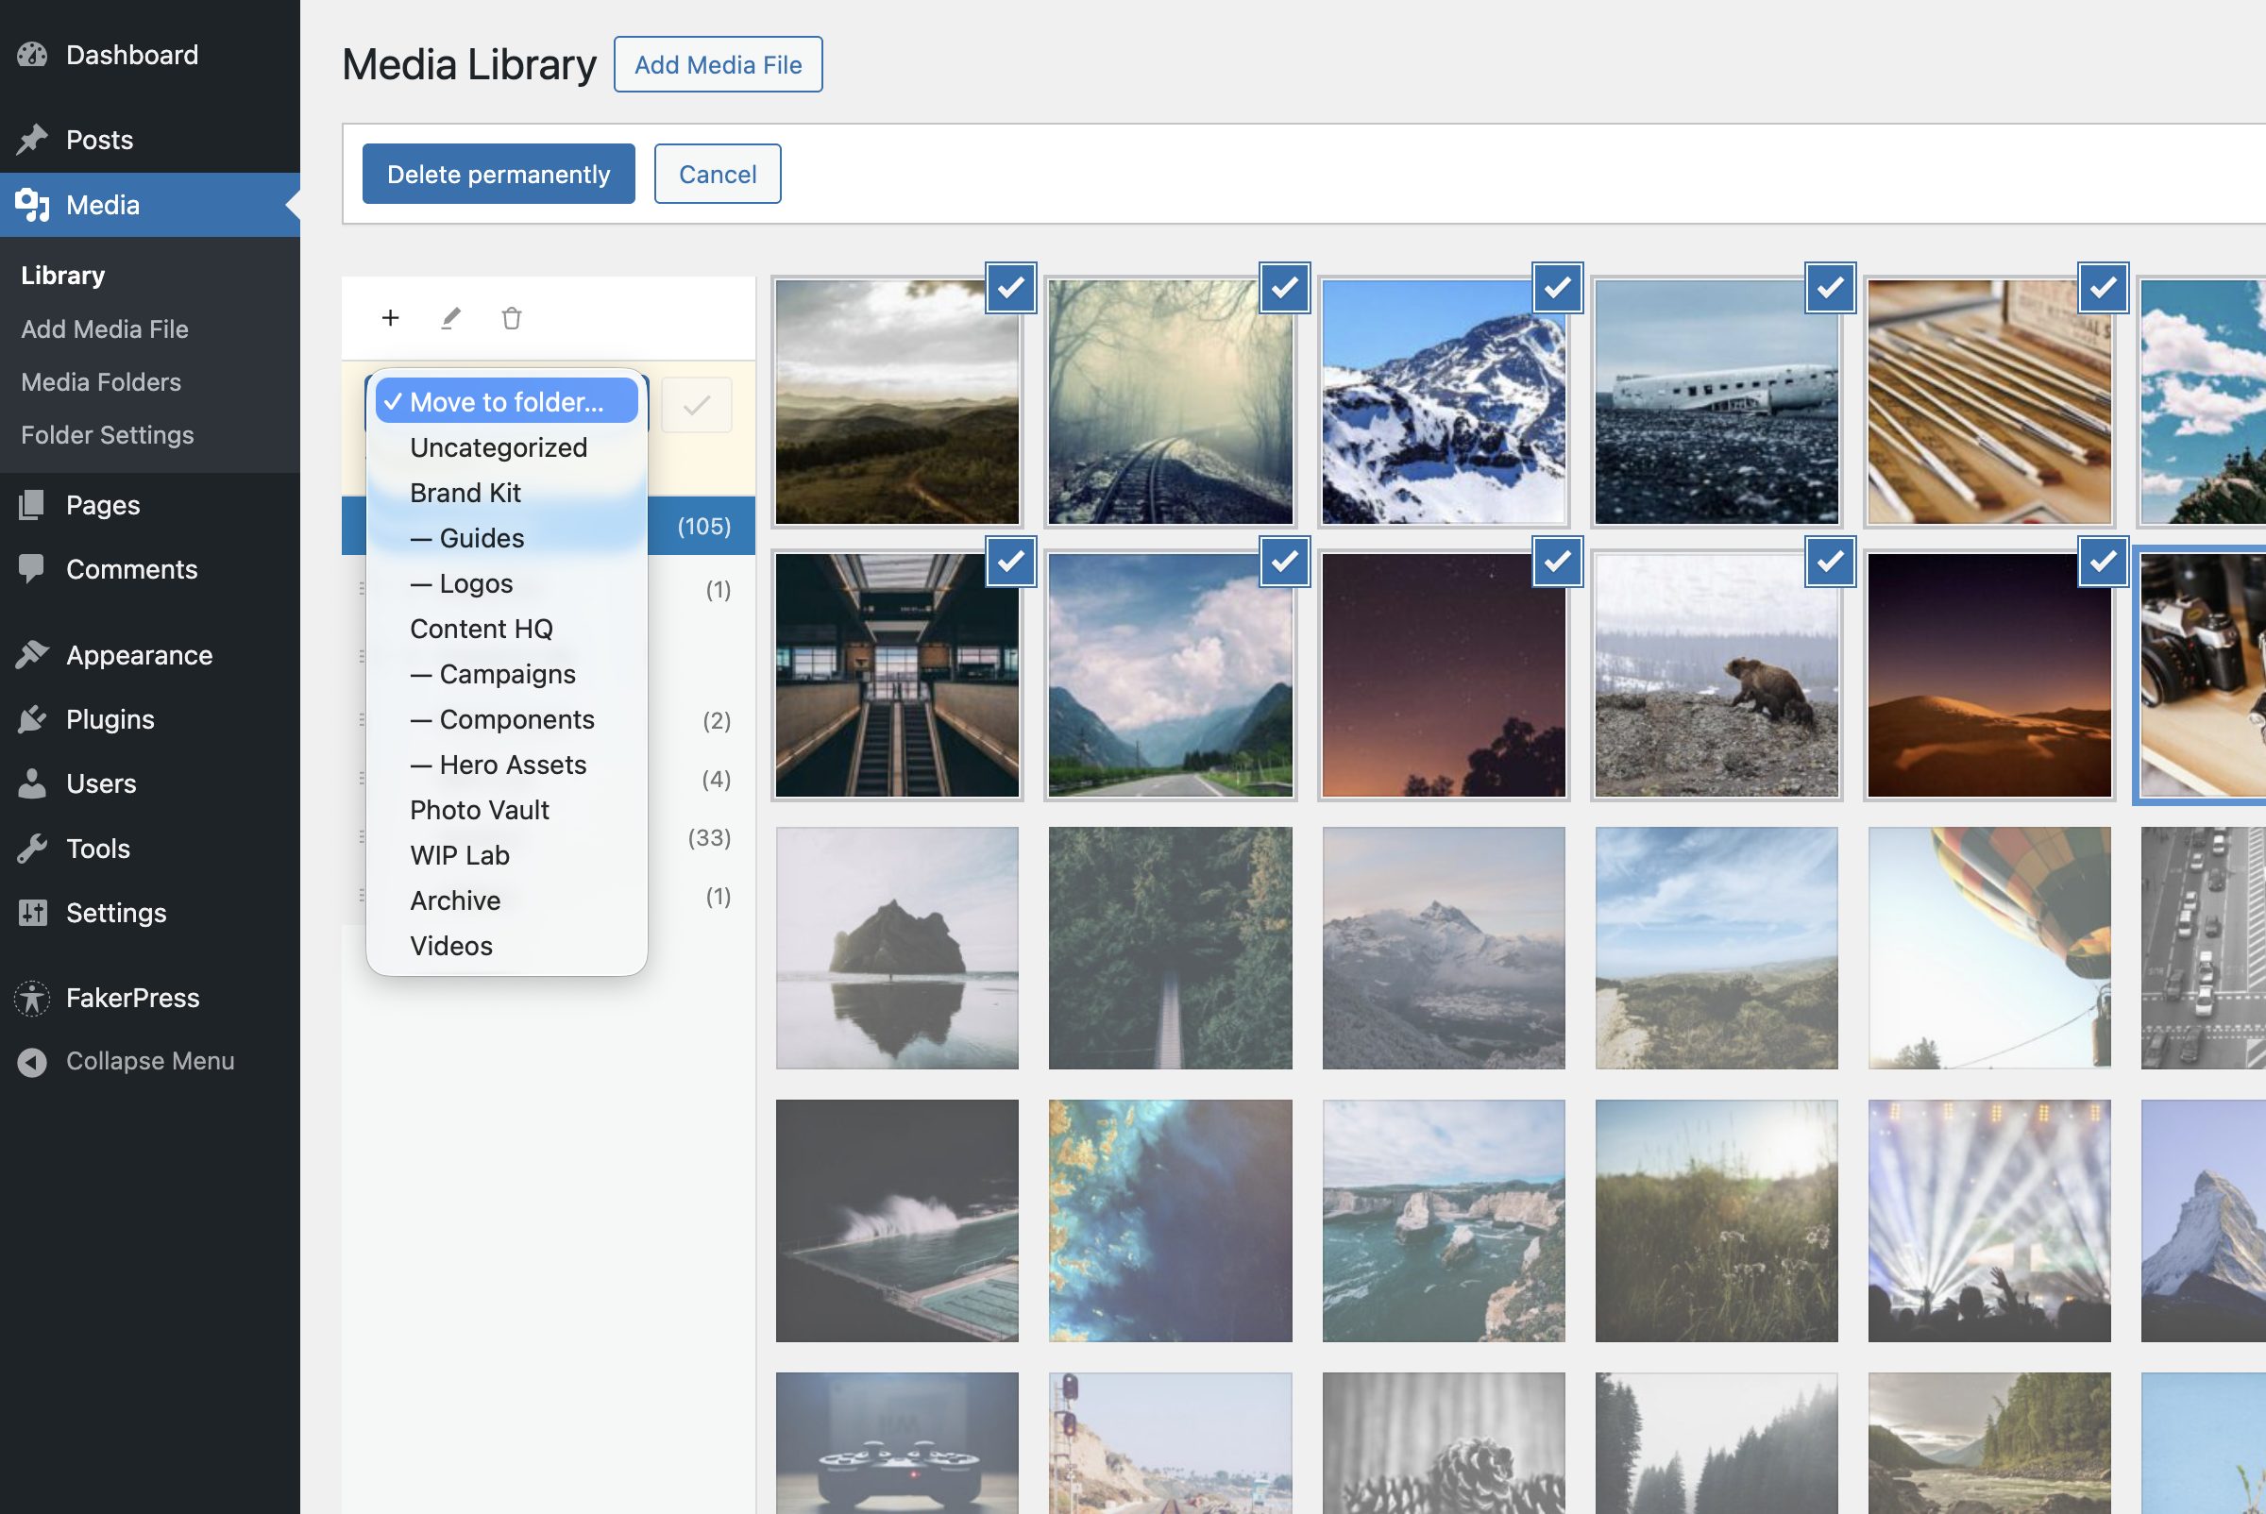
Task: Open the Plugins menu icon
Action: pos(32,719)
